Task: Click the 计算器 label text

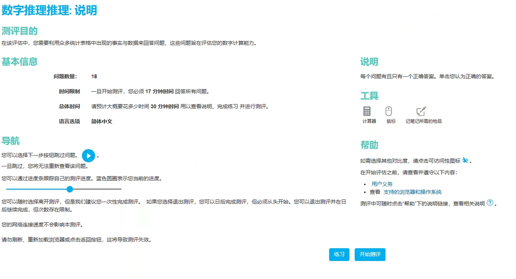Action: tap(369, 121)
